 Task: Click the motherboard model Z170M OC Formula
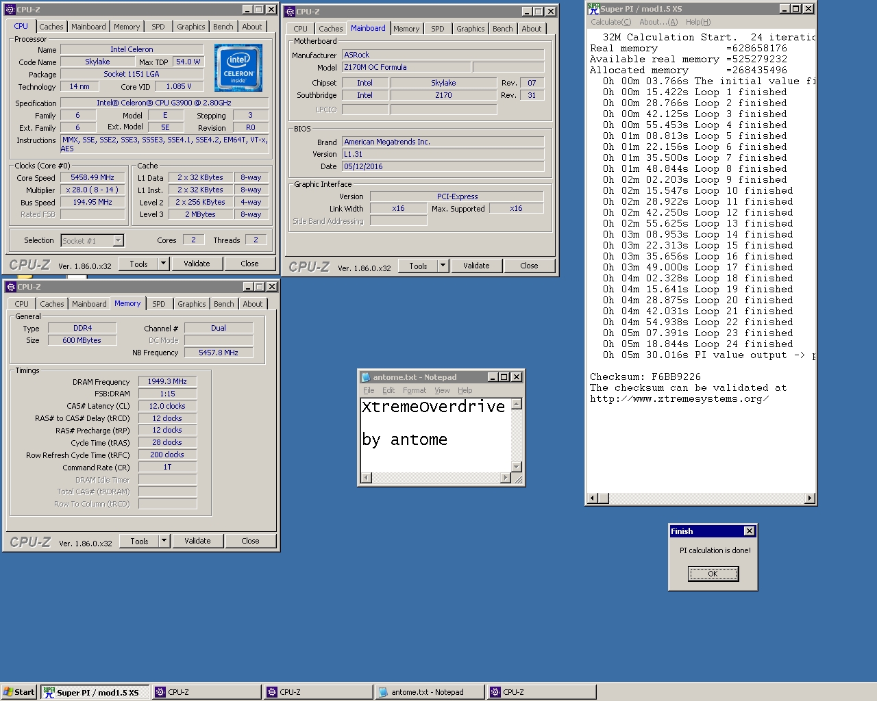coord(406,67)
